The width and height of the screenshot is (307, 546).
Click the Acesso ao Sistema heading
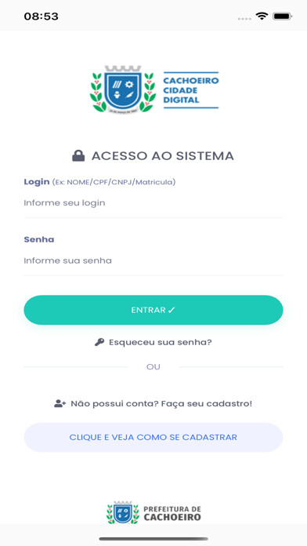163,155
